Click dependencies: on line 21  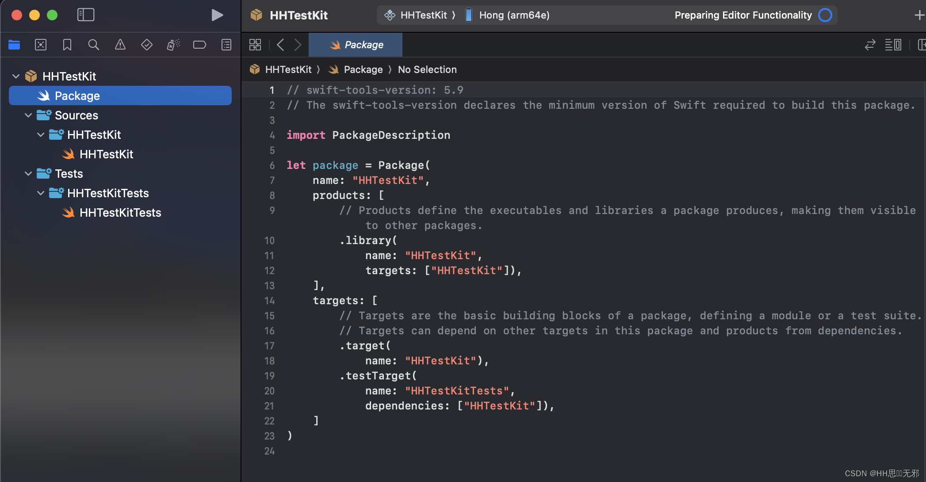(407, 406)
